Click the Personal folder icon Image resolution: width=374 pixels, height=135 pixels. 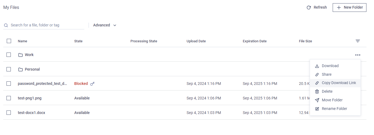pos(21,70)
